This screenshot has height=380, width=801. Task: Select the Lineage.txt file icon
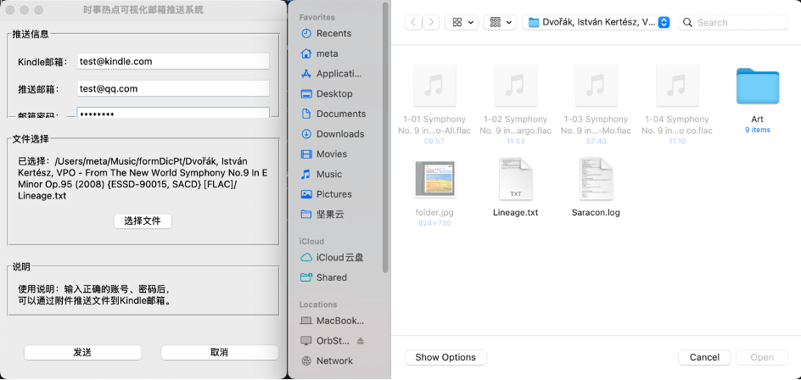515,180
